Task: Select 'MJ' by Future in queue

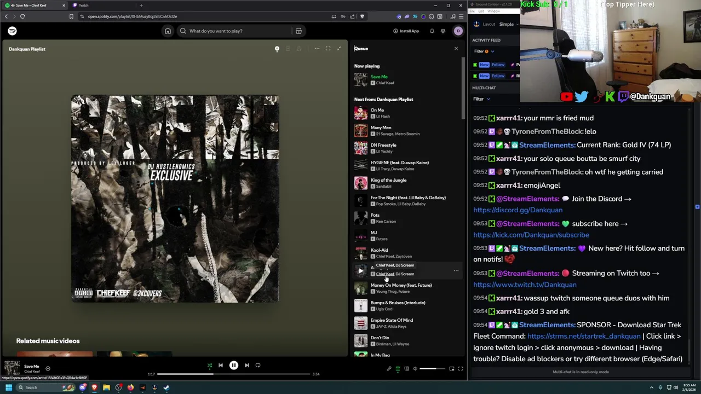Action: coord(407,236)
